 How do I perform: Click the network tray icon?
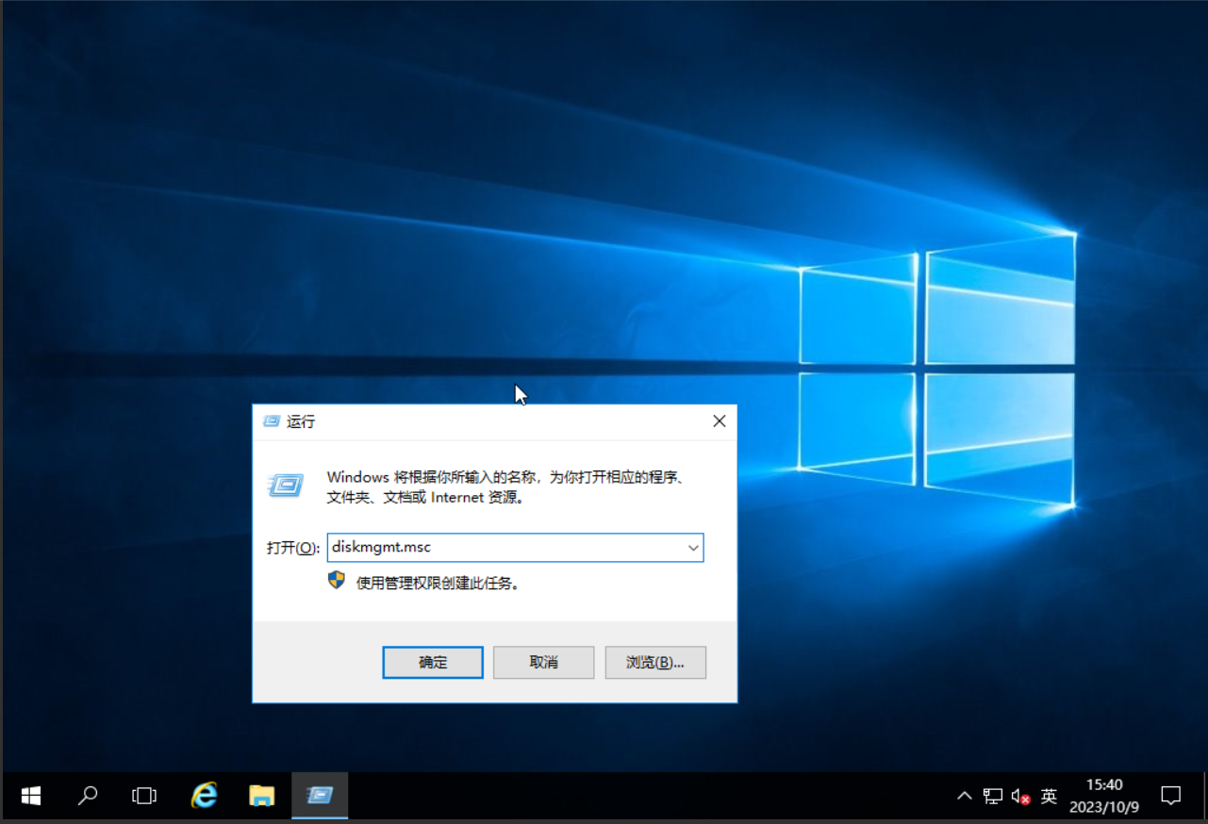click(992, 797)
